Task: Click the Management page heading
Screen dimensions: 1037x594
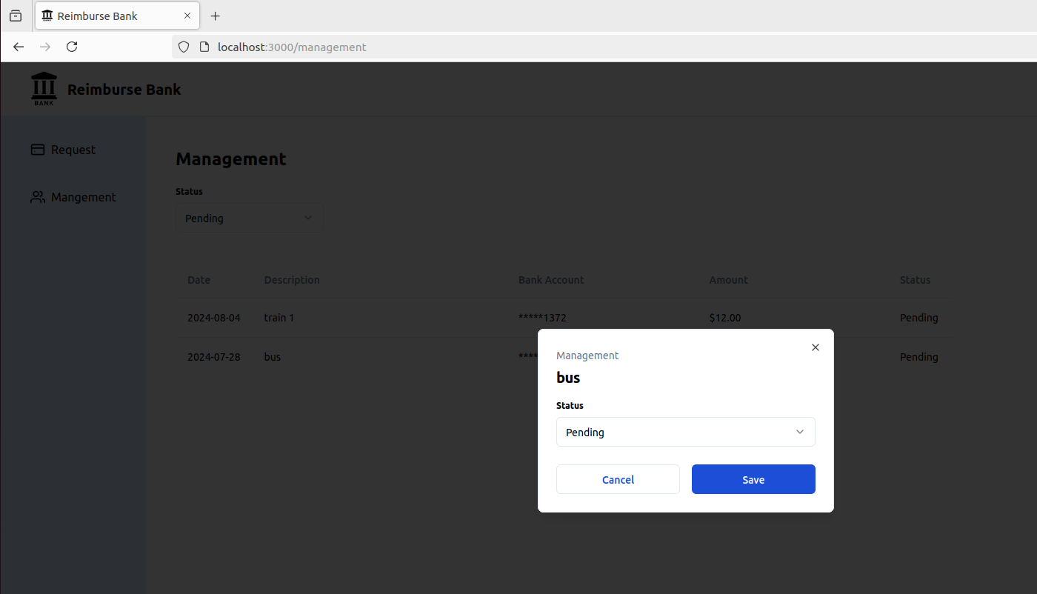Action: (231, 159)
